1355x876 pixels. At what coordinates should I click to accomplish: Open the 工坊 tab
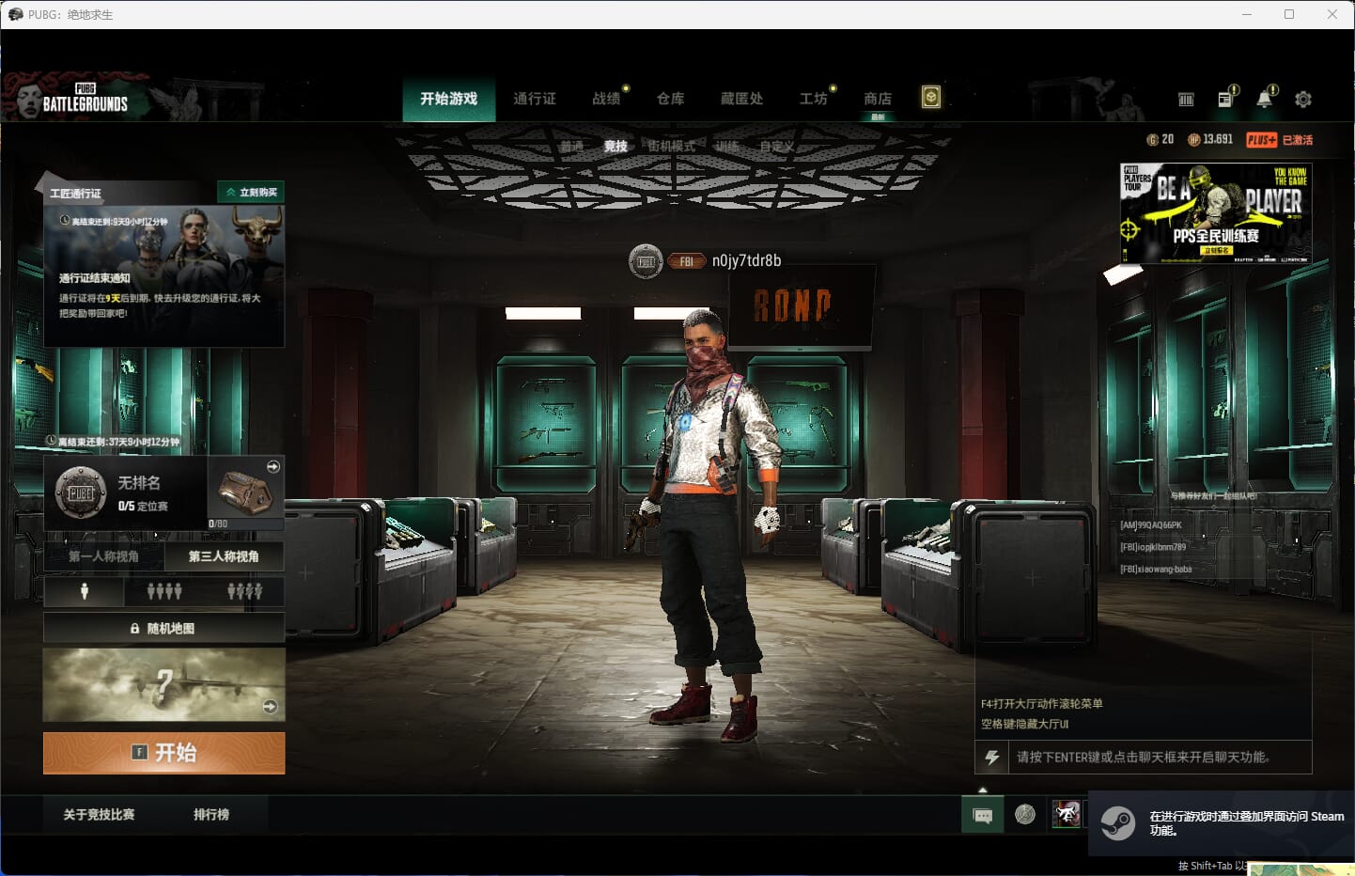(814, 99)
